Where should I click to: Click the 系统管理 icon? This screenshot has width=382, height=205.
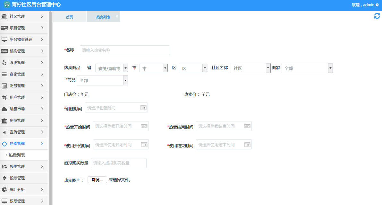(4, 62)
